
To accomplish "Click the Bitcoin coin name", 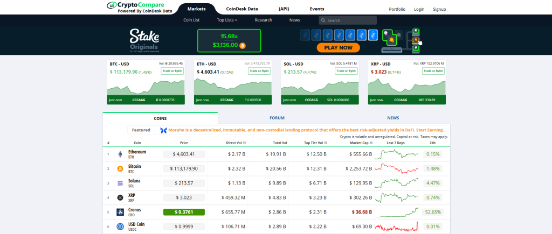I will (x=134, y=166).
